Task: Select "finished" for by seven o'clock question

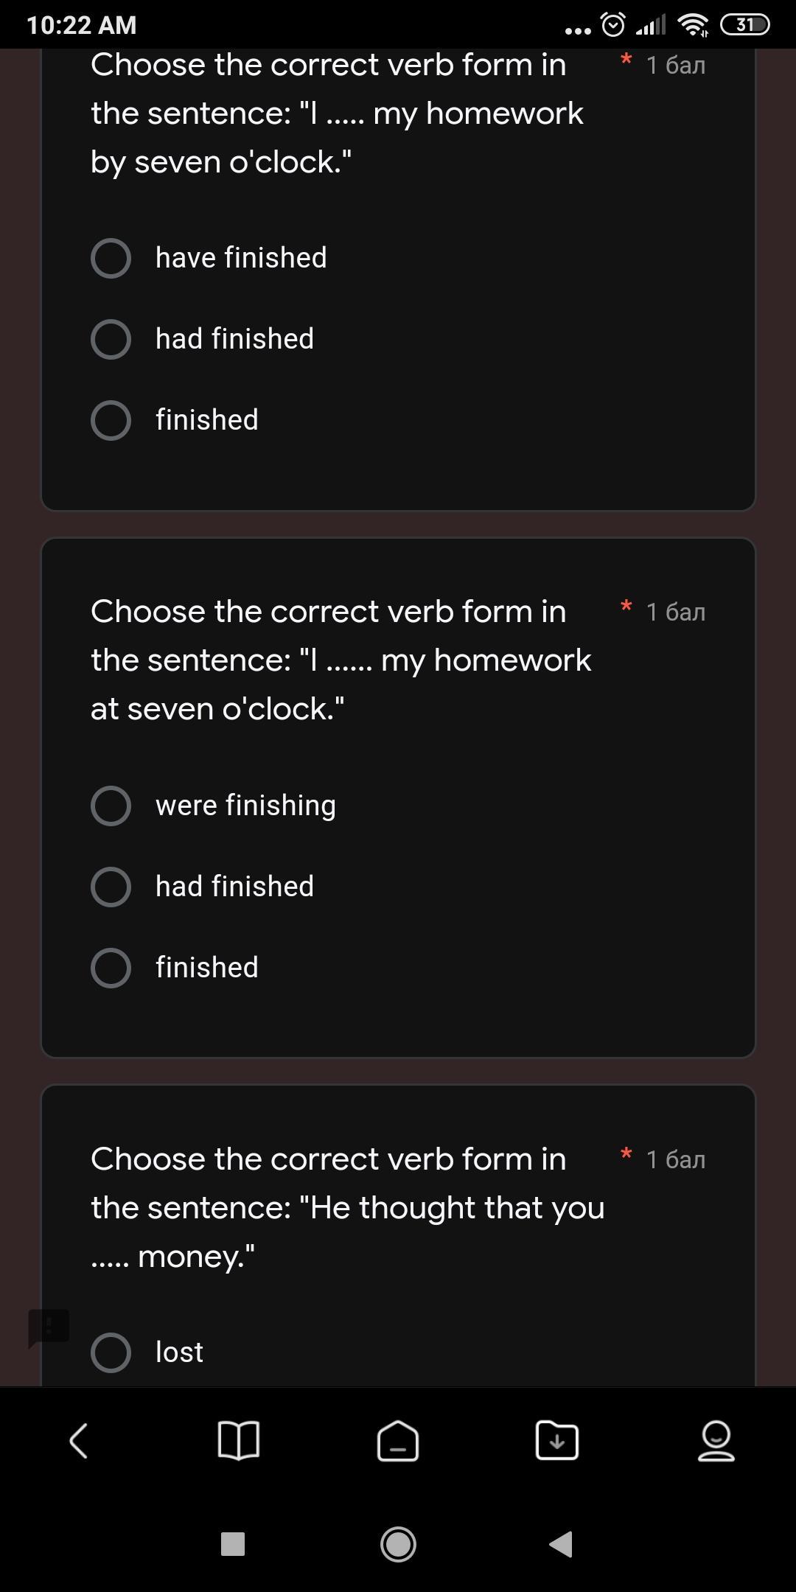Action: [111, 420]
